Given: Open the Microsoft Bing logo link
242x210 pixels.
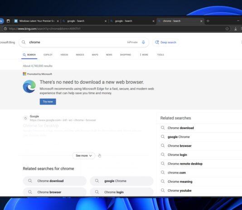Looking at the screenshot, I should point(7,42).
